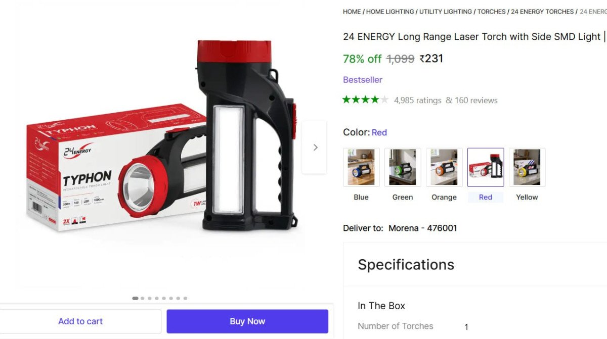Viewport: 607px width, 339px height.
Task: View the 4,985 ratings
Action: 418,100
